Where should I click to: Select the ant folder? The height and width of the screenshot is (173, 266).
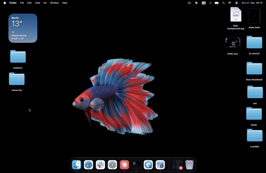(255, 92)
